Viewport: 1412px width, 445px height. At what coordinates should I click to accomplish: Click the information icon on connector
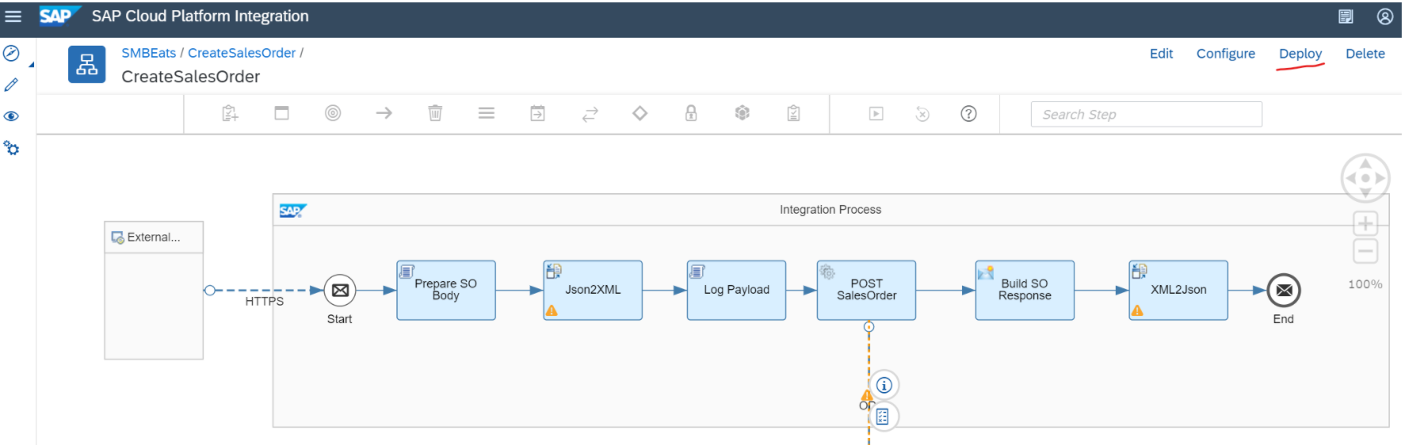884,386
